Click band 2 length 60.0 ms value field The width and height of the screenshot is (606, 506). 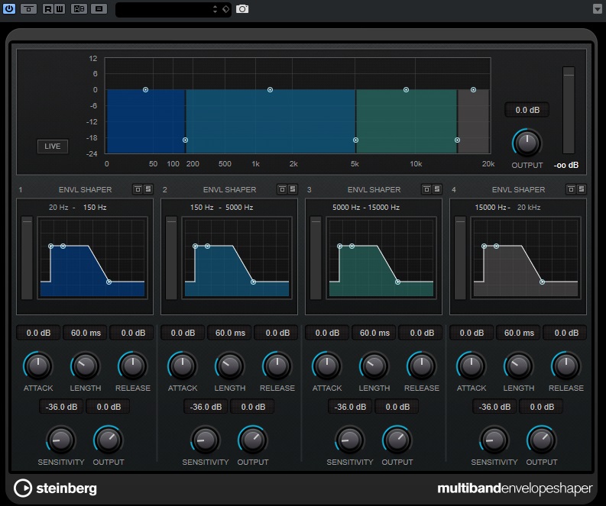[230, 333]
